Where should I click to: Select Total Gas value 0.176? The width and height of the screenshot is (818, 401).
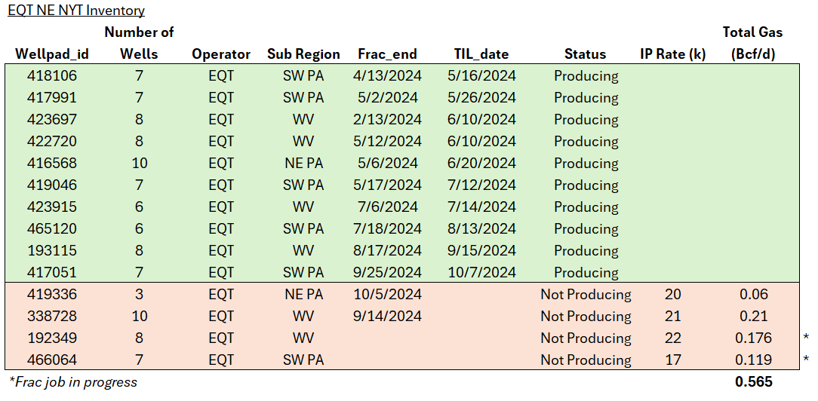click(x=753, y=338)
